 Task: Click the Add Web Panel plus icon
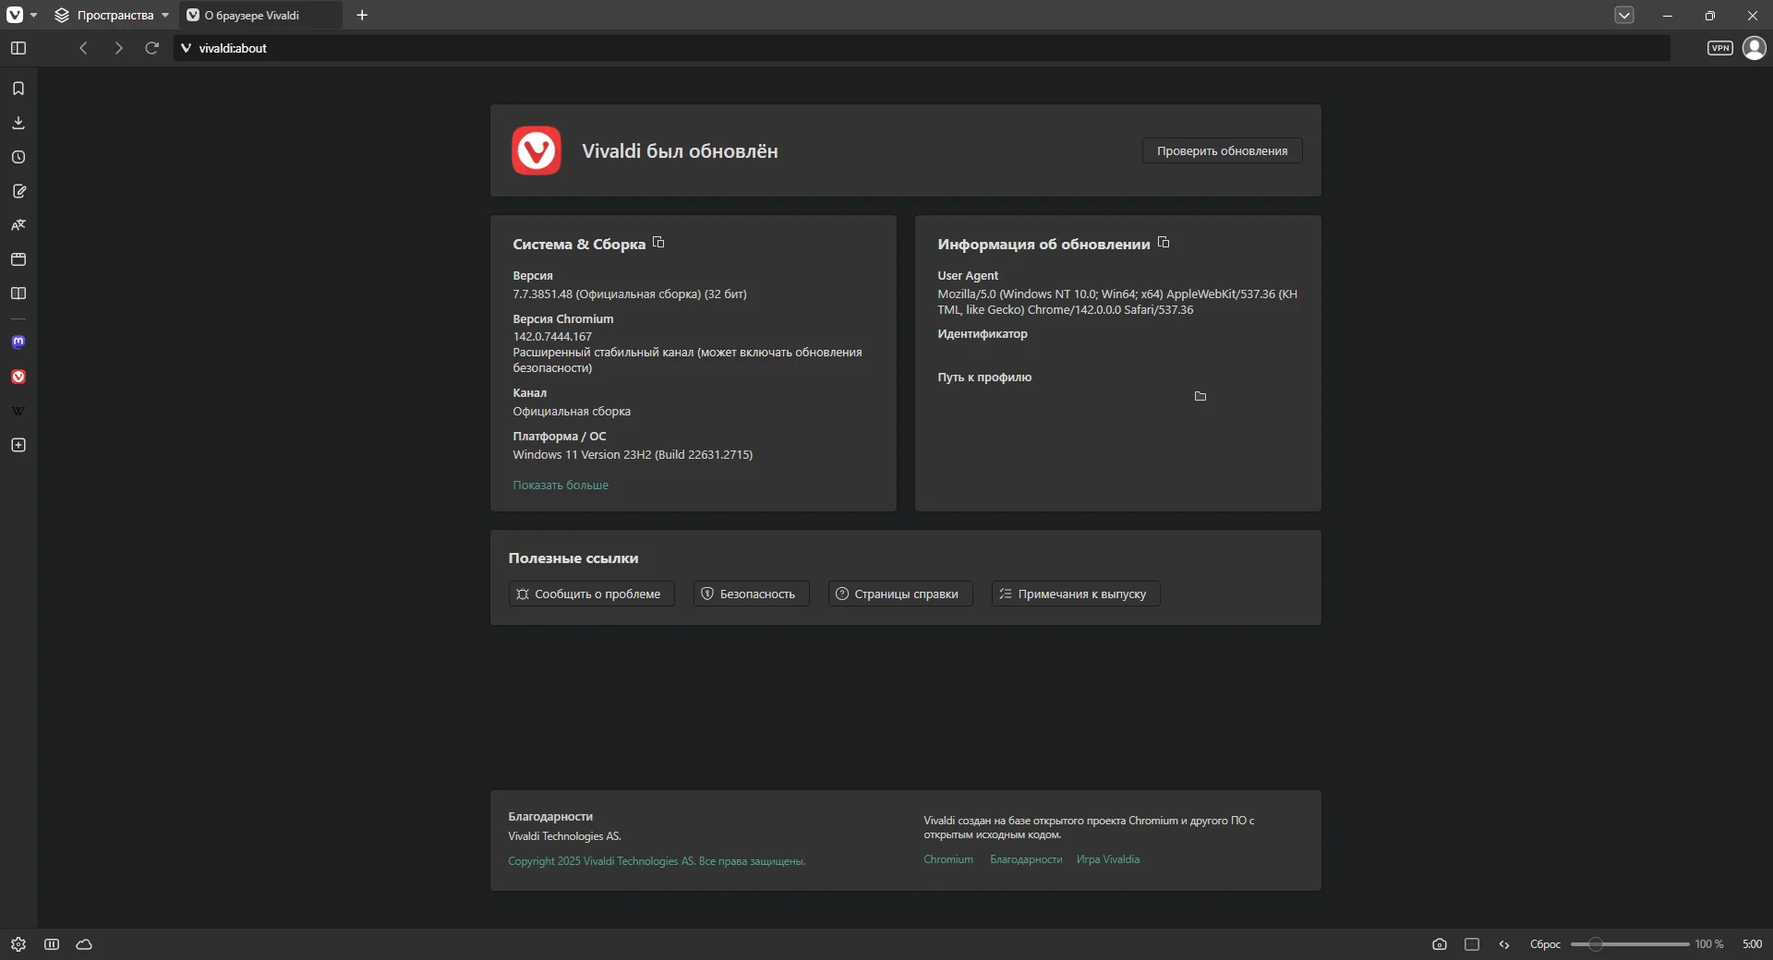[18, 445]
